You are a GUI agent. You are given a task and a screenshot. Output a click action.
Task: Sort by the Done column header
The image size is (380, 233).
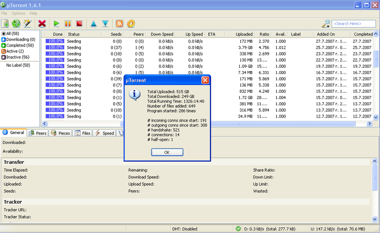[x=55, y=34]
